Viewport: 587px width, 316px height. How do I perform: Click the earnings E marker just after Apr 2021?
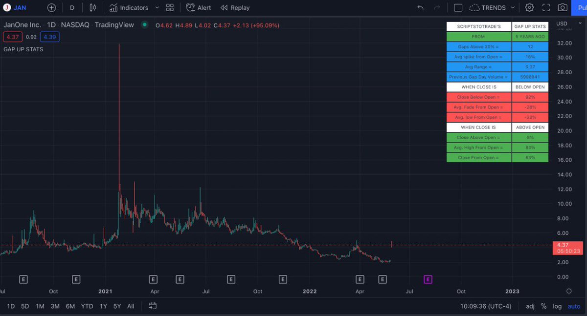(180, 279)
